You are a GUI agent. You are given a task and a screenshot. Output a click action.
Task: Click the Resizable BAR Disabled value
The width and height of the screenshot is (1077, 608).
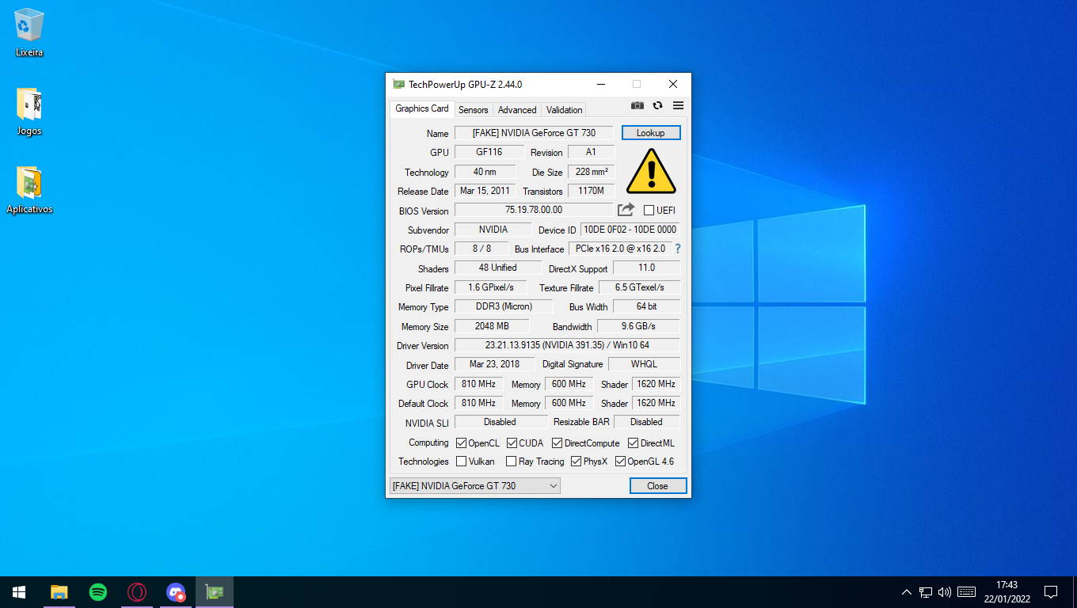(x=646, y=422)
